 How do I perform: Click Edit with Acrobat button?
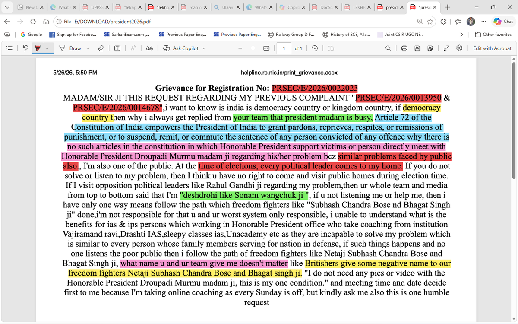(x=492, y=48)
